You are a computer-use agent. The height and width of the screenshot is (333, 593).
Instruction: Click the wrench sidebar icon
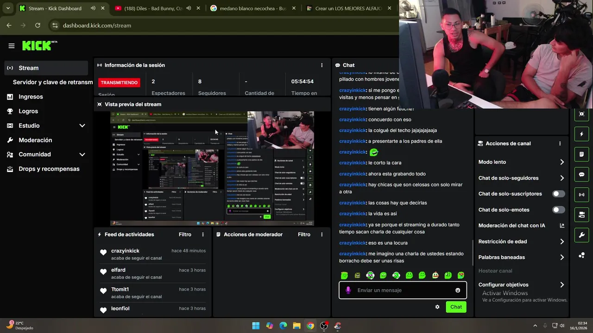click(581, 235)
